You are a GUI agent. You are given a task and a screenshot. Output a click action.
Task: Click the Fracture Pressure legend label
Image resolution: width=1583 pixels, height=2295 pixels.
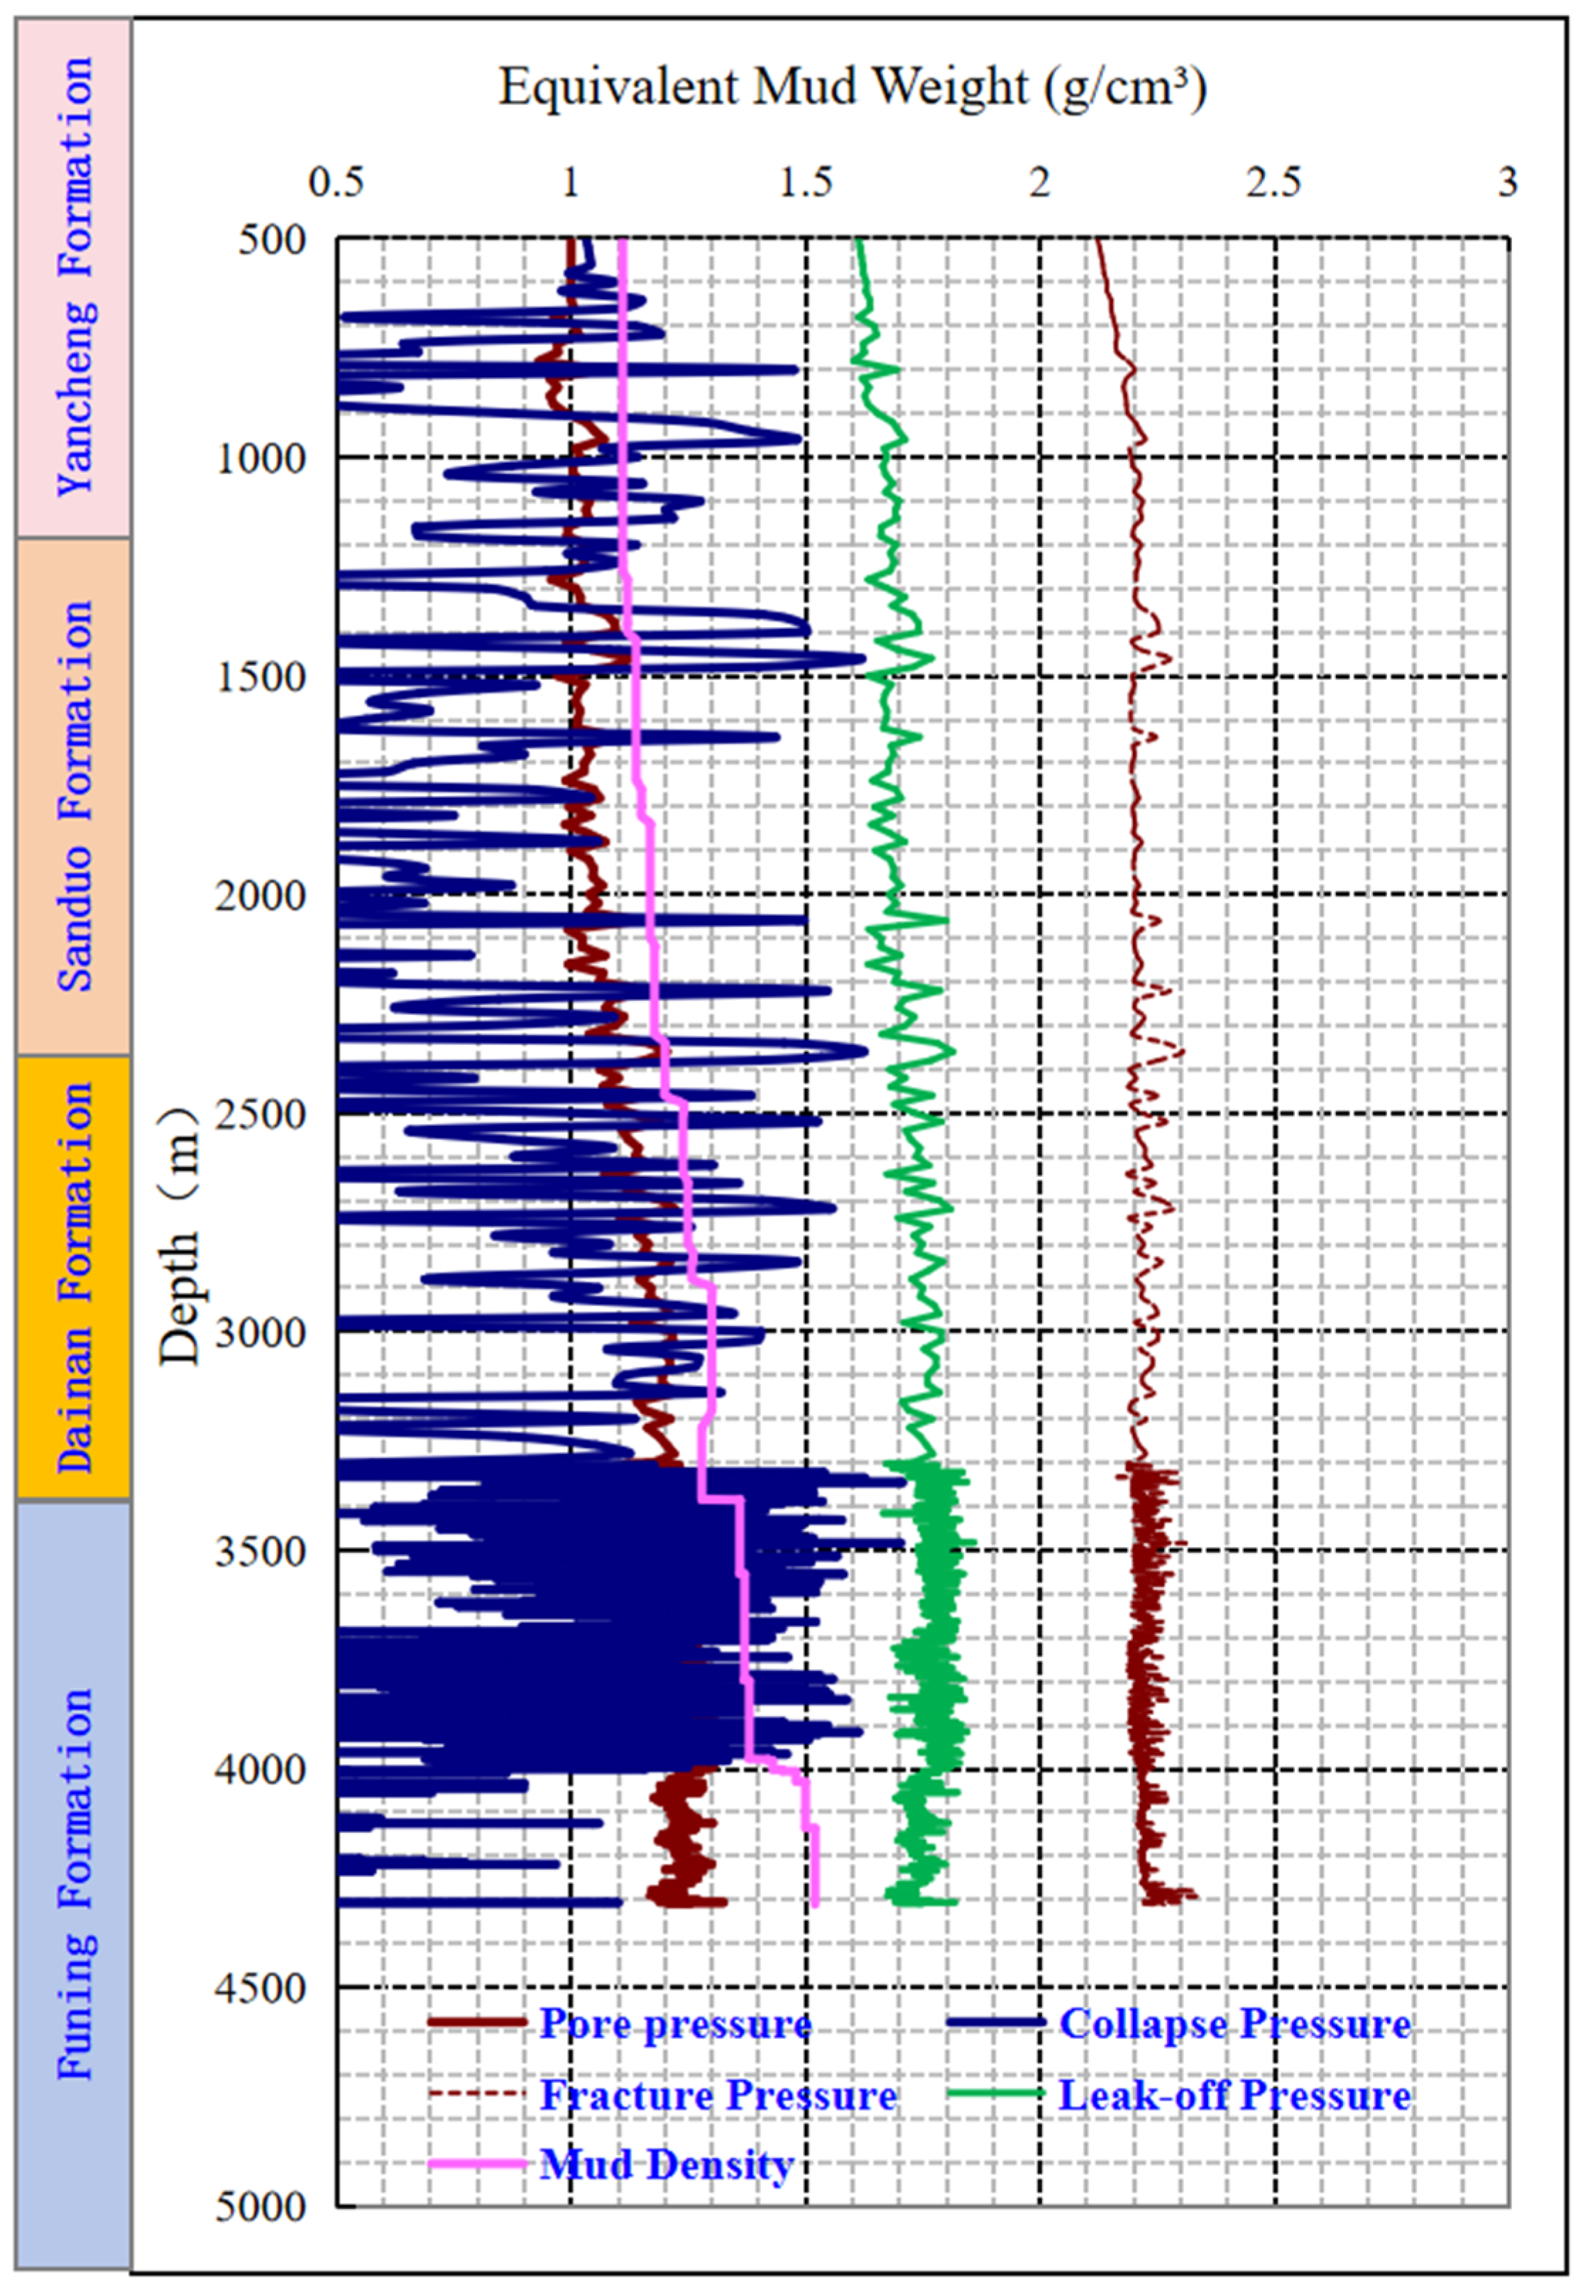pos(718,2095)
